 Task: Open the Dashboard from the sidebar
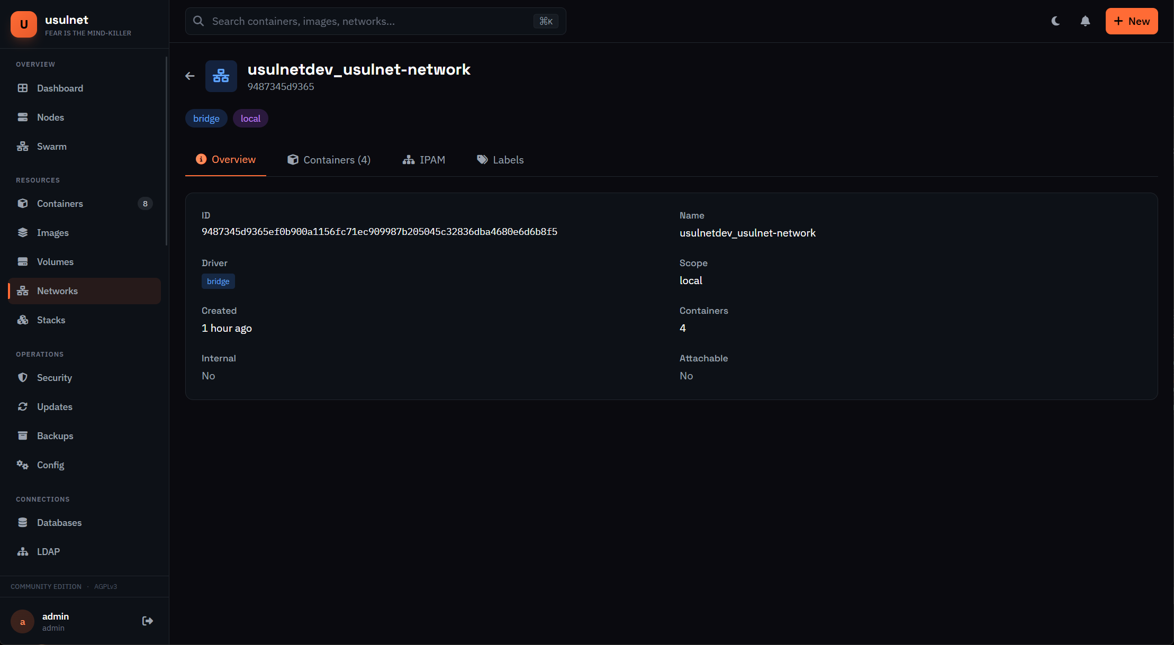pos(59,88)
